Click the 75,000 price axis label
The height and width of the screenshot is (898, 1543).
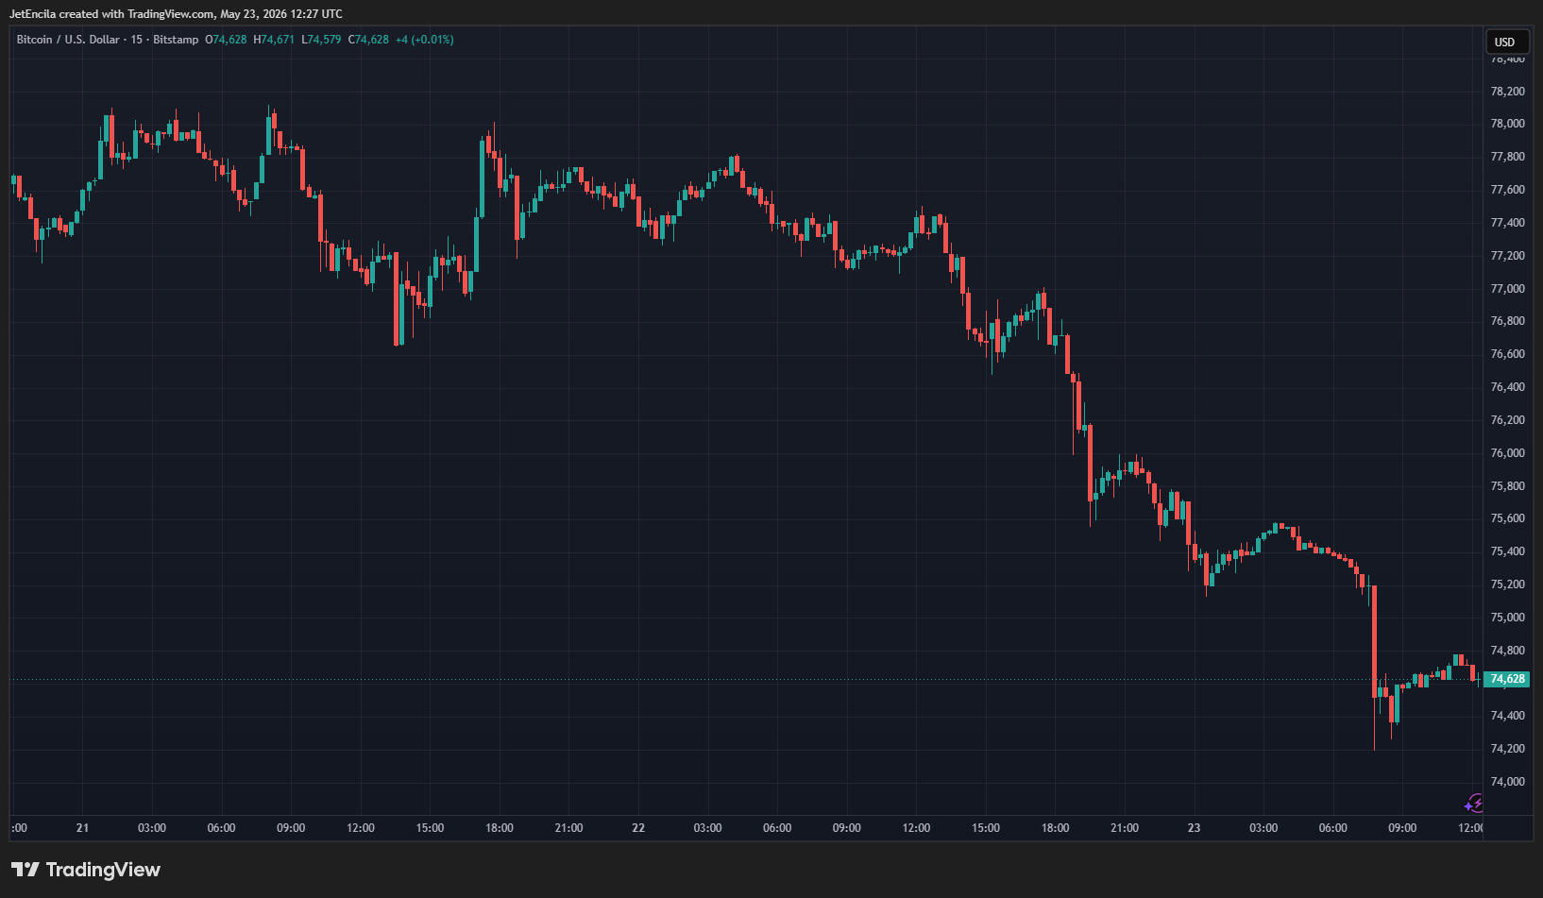1507,618
